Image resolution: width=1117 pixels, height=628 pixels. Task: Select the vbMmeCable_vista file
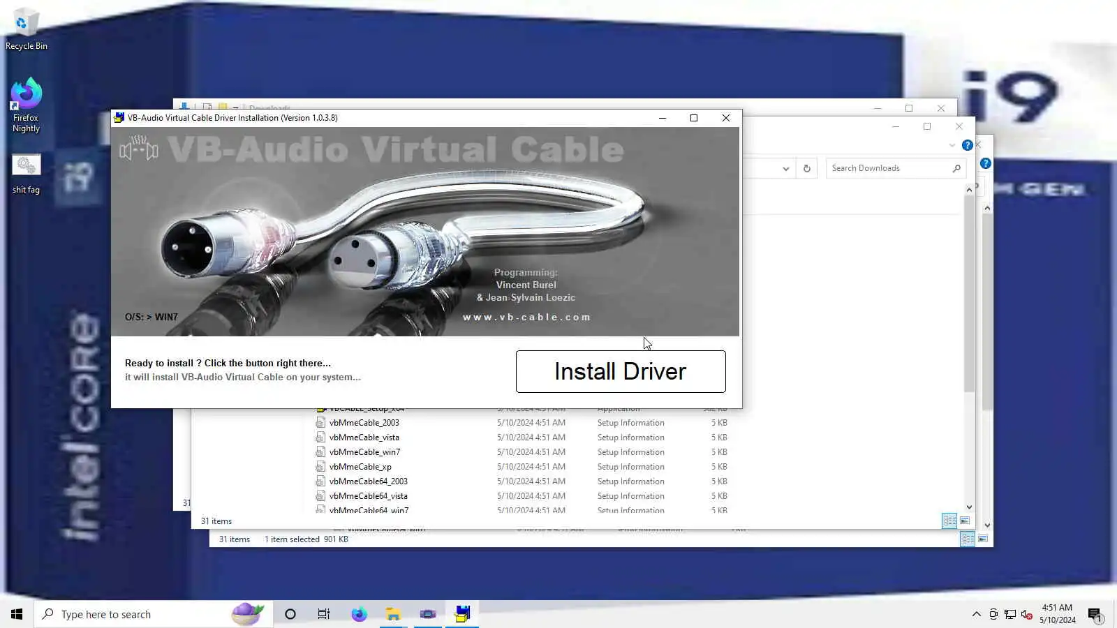364,438
